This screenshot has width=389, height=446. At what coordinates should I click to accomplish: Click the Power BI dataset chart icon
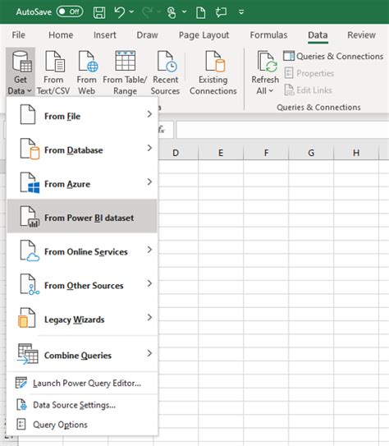(x=30, y=217)
